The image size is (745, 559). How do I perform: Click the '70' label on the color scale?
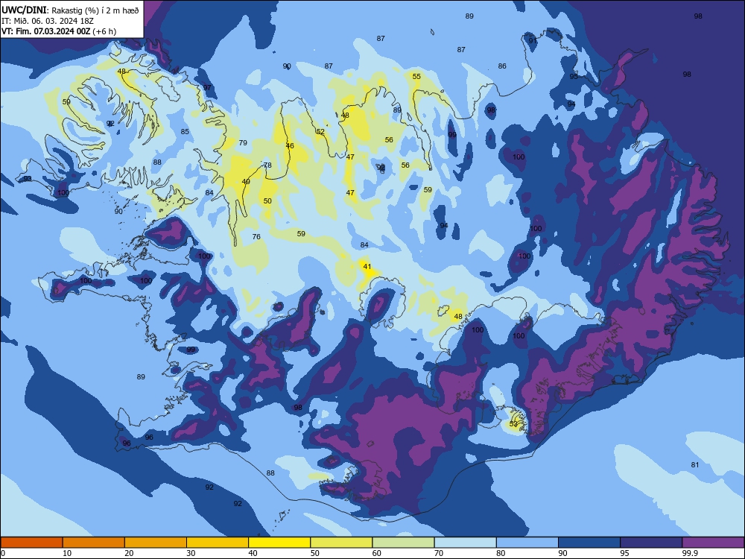(x=439, y=553)
